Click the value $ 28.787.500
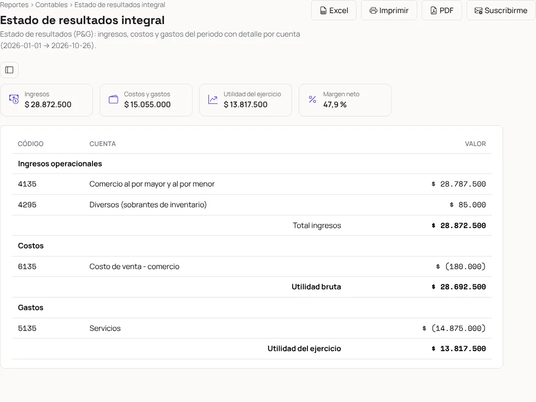The height and width of the screenshot is (402, 536). click(x=458, y=184)
